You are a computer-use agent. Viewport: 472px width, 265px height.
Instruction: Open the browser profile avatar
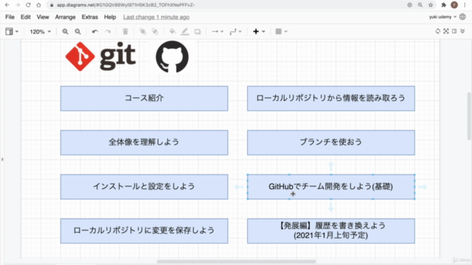pyautogui.click(x=454, y=5)
